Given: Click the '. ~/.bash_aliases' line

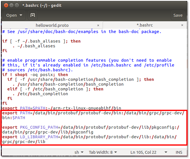Looking at the screenshot, I should pos(34,46).
